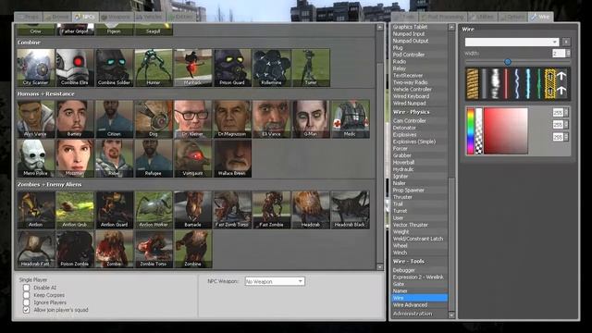
Task: Choose the Weld/Constraint Latch tool
Action: (419, 239)
